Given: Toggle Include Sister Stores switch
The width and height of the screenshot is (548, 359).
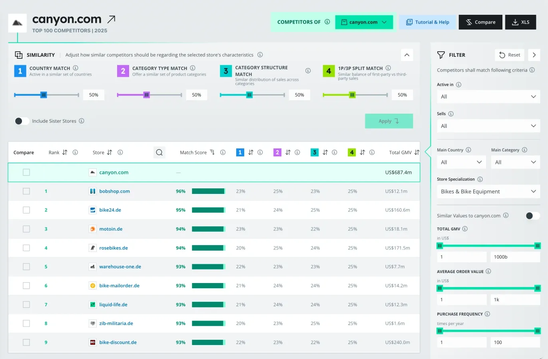Looking at the screenshot, I should click(x=22, y=121).
